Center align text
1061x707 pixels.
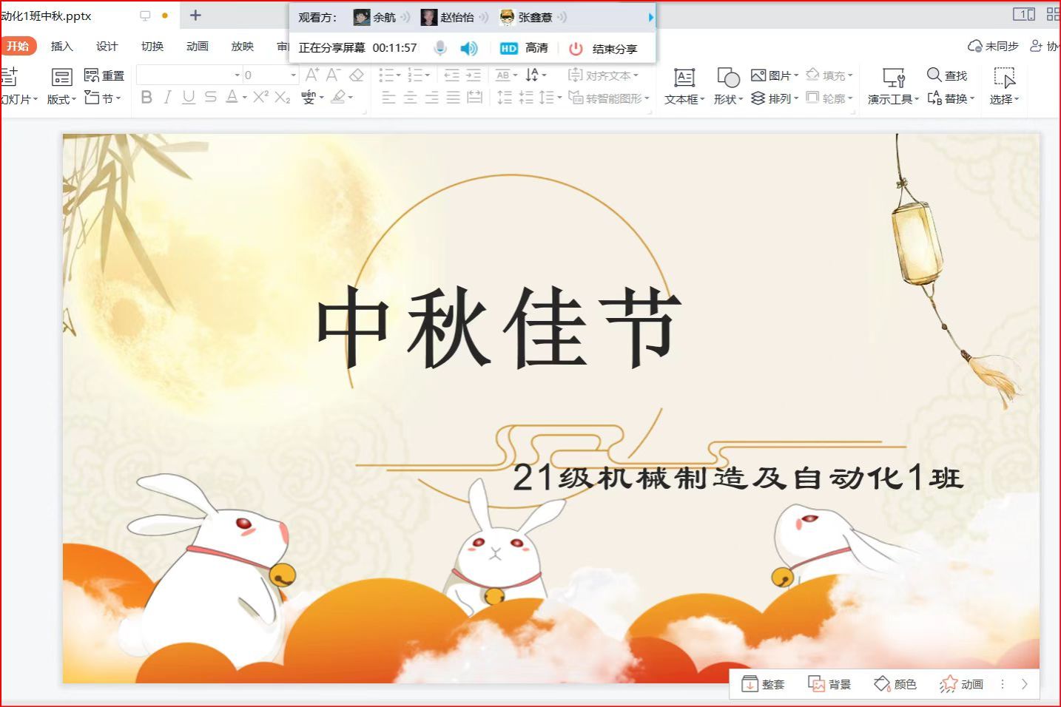410,97
